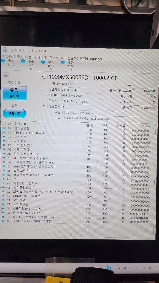159x283 pixels.
Task: Click the power on count value 111 회
Action: click(x=145, y=102)
